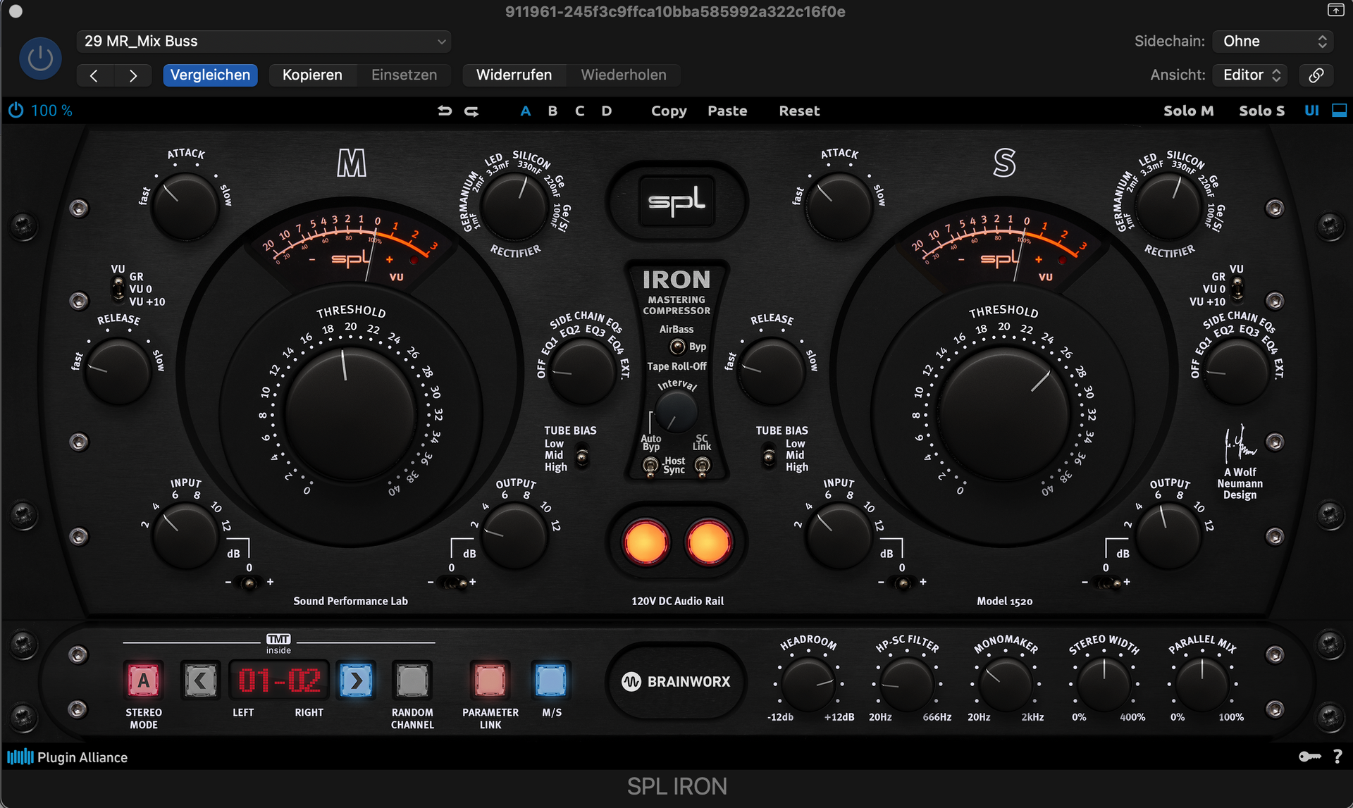Click the M channel Threshold knob
Screen dimensions: 1353x808
pos(350,414)
